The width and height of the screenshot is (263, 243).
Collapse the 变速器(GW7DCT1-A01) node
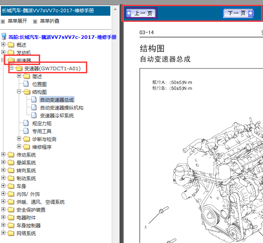11,68
